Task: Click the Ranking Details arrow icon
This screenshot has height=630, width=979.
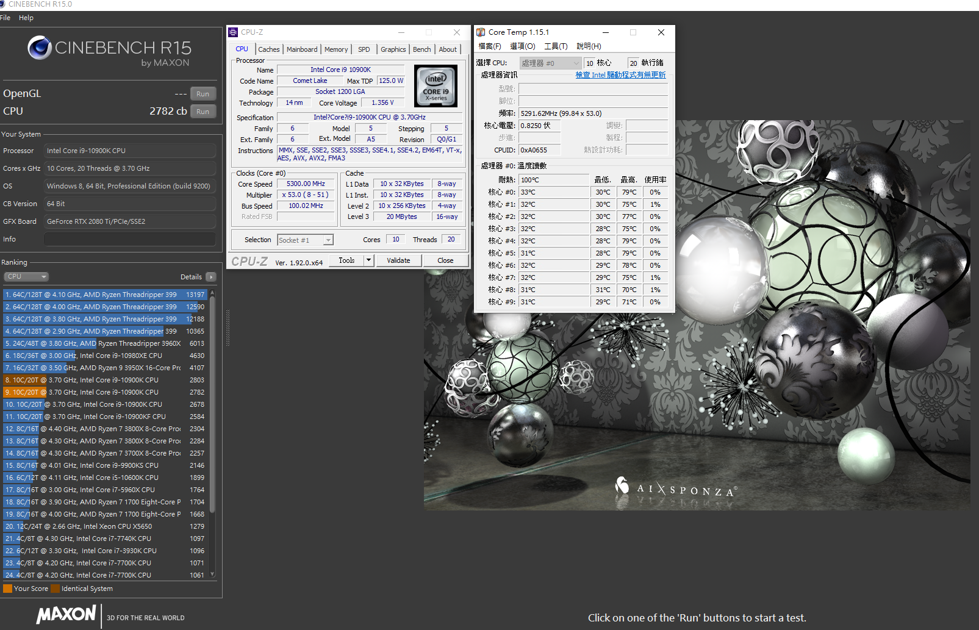Action: click(x=211, y=277)
